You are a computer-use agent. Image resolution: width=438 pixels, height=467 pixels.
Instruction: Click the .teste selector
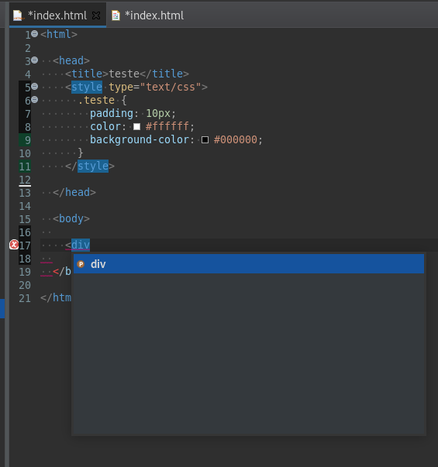click(x=96, y=101)
